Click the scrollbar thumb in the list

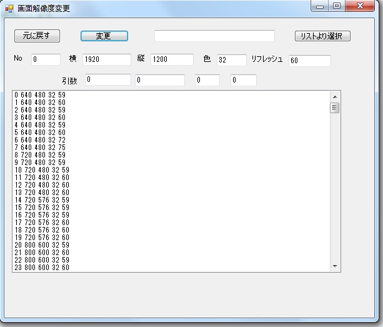pyautogui.click(x=335, y=108)
